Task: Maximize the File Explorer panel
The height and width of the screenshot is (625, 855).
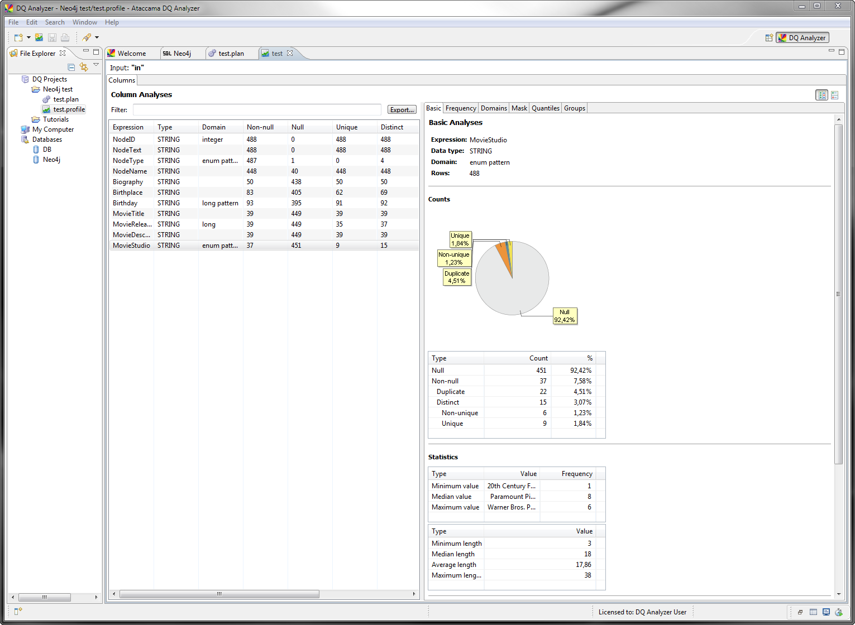Action: coord(96,51)
